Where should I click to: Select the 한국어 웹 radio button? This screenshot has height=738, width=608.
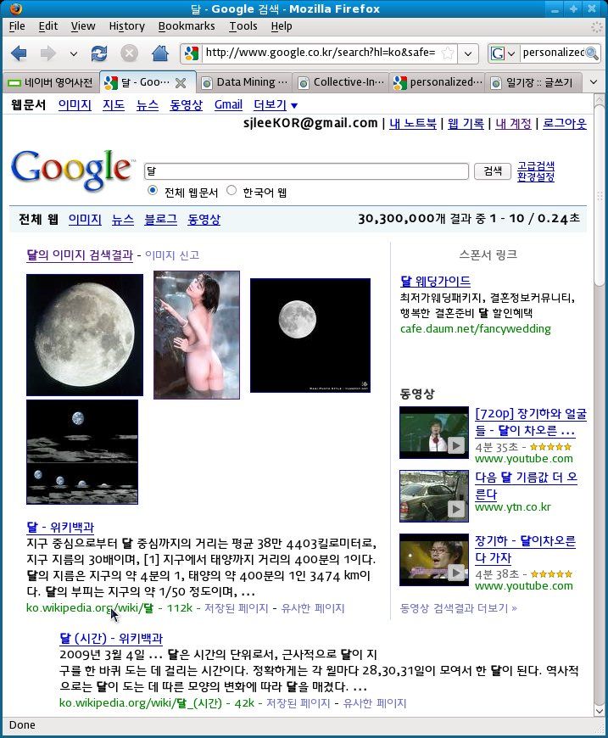coord(231,191)
